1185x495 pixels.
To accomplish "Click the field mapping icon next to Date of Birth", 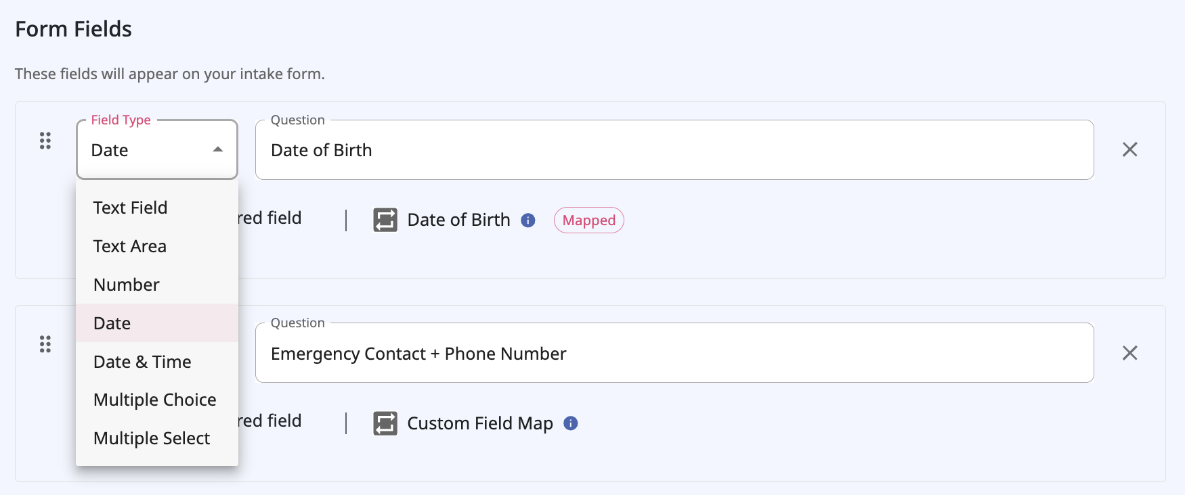I will tap(384, 220).
